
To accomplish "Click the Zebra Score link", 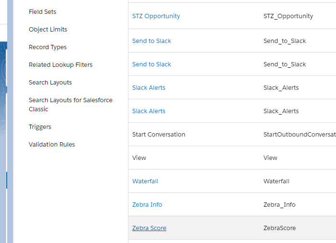I will point(149,228).
